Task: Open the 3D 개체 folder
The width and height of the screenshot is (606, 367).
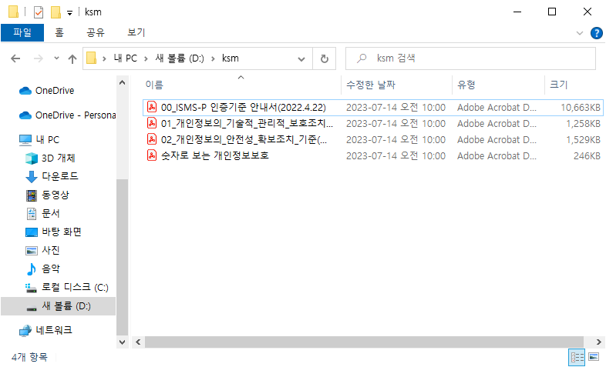Action: pyautogui.click(x=50, y=158)
